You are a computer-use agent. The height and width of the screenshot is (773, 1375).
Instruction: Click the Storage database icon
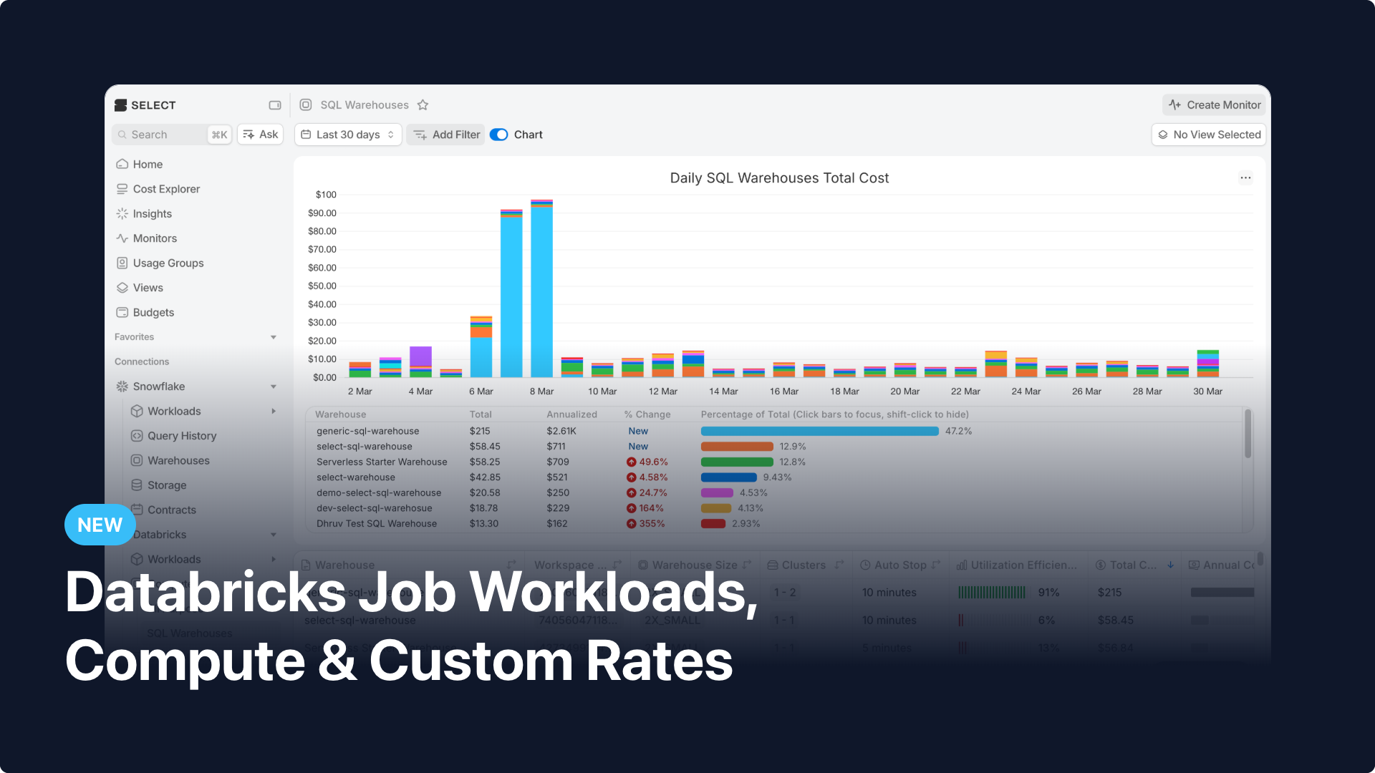pos(137,485)
